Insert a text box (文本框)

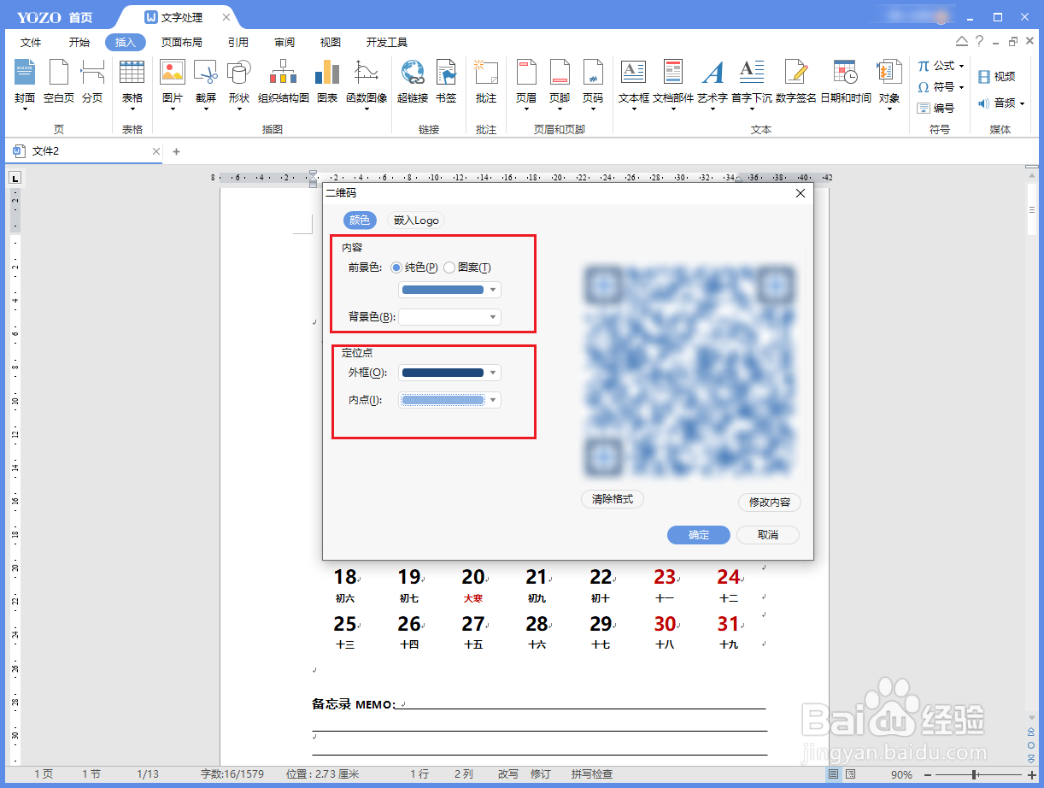(634, 84)
